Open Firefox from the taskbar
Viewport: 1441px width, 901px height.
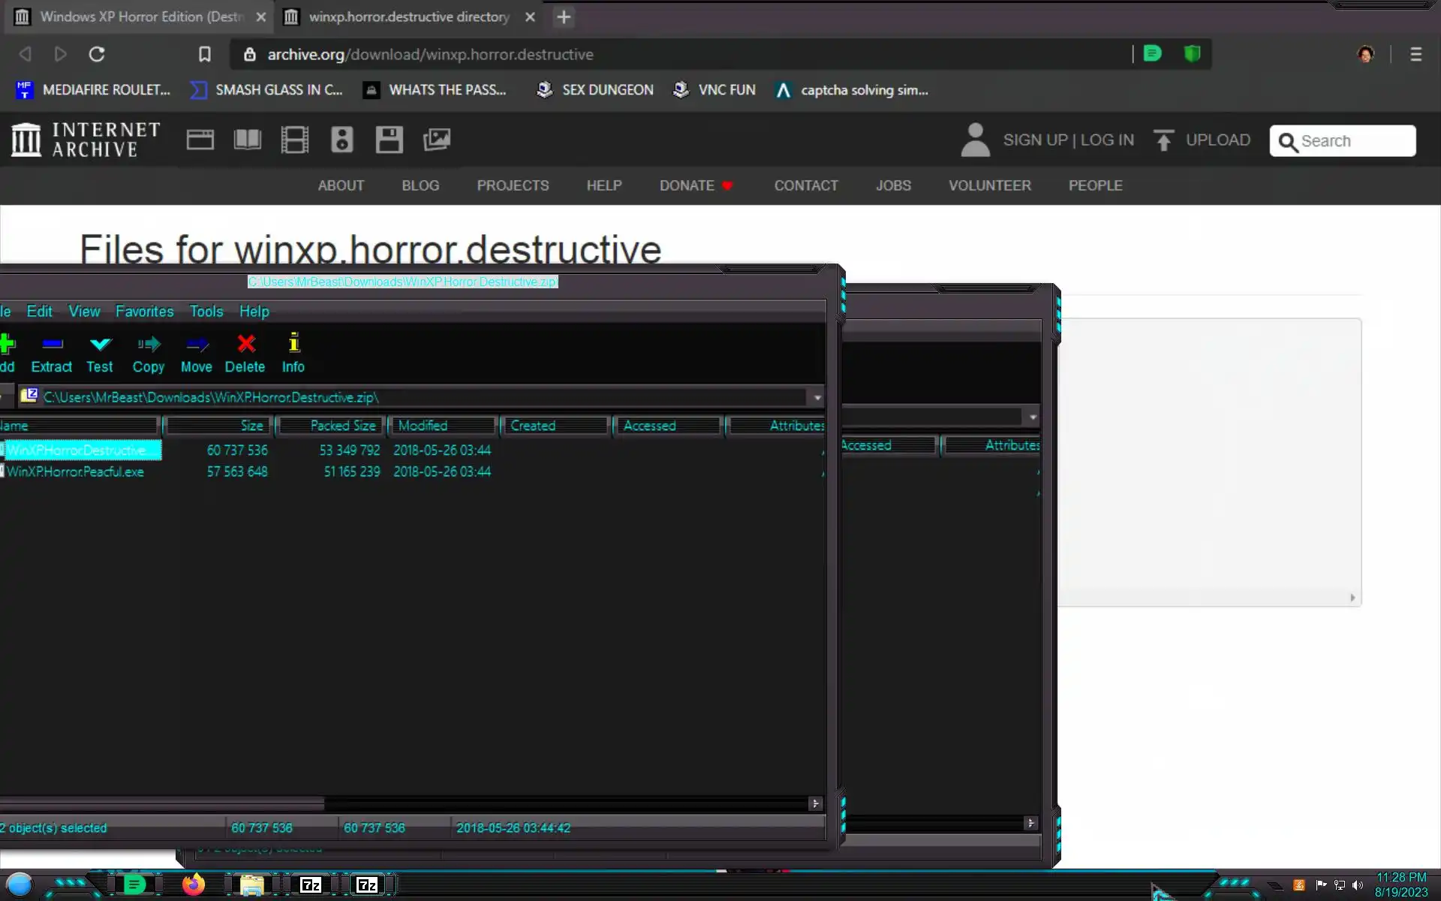193,884
